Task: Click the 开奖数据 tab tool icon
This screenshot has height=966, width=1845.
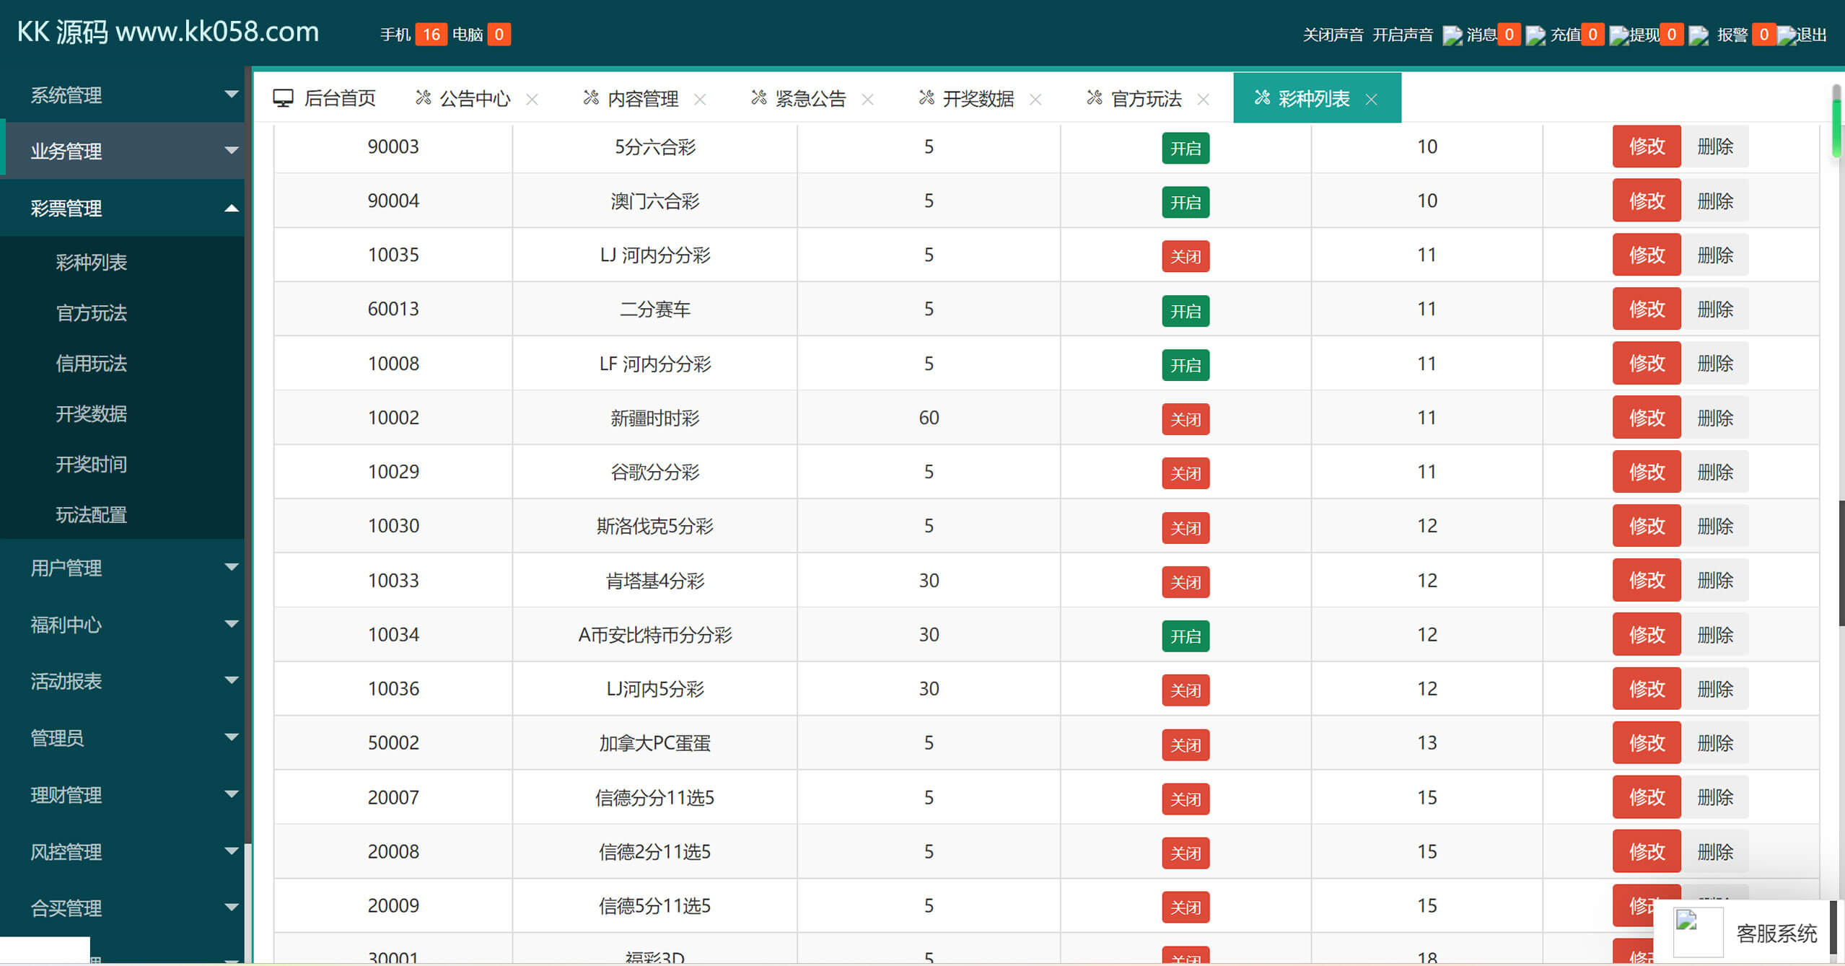Action: [926, 97]
